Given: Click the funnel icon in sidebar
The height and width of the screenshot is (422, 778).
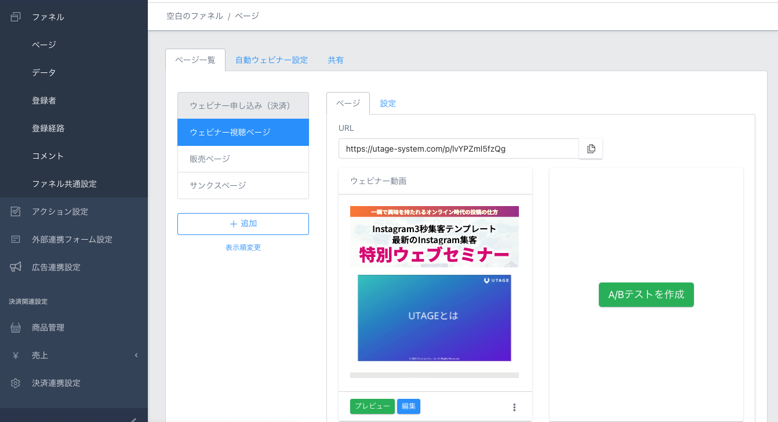Looking at the screenshot, I should click(x=16, y=17).
